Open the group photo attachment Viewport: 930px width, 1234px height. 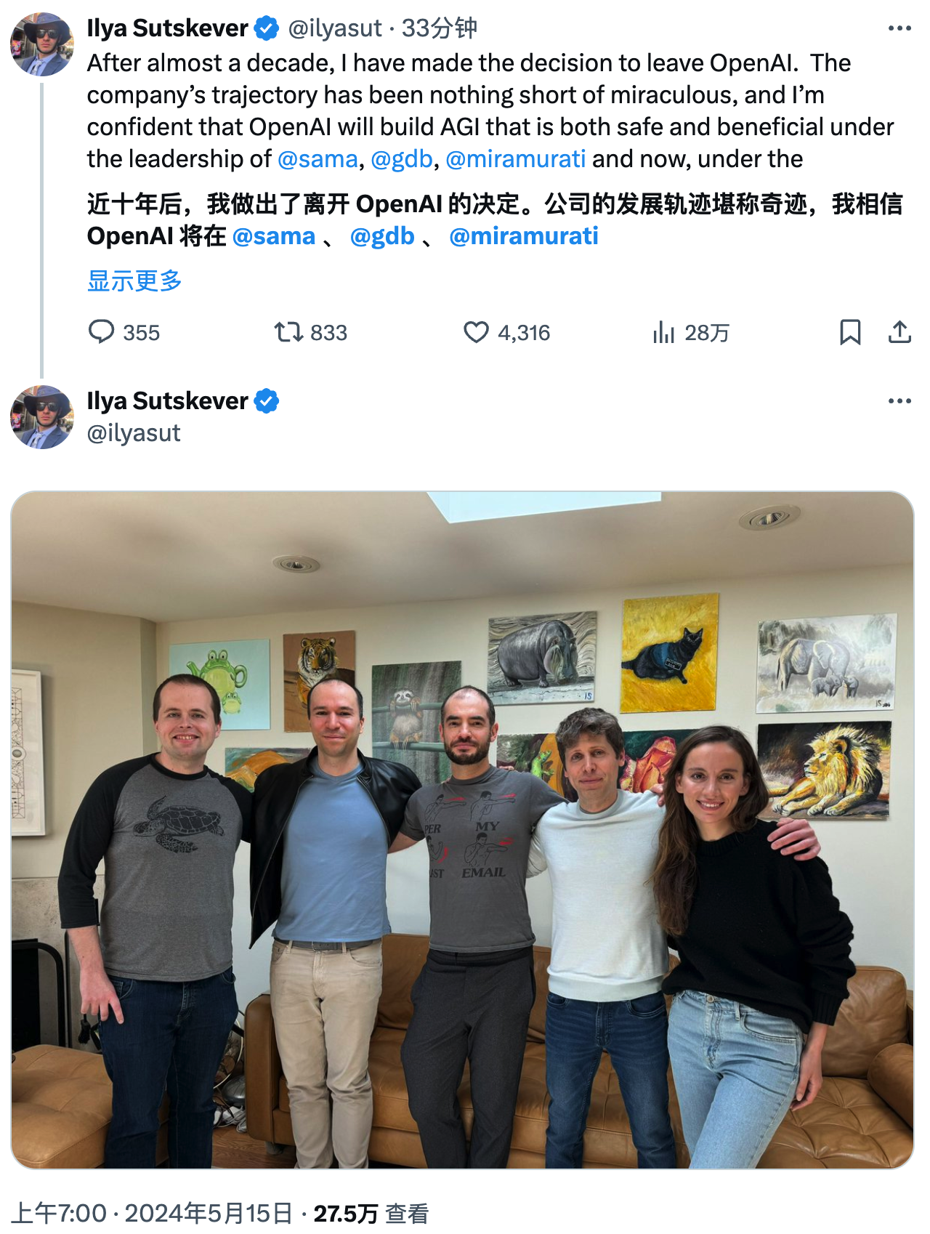[462, 830]
